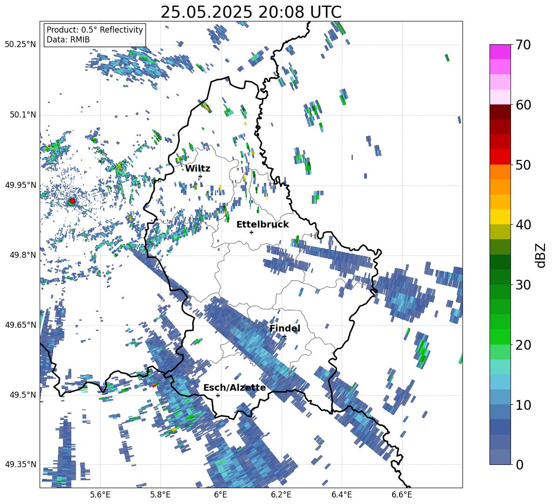Click the dBZ colorbar axis label
Image resolution: width=552 pixels, height=504 pixels.
(541, 255)
